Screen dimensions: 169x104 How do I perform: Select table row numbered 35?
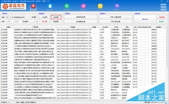(84, 30)
